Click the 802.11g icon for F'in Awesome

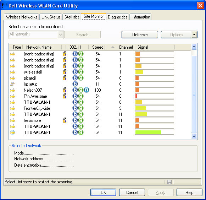coord(81,96)
